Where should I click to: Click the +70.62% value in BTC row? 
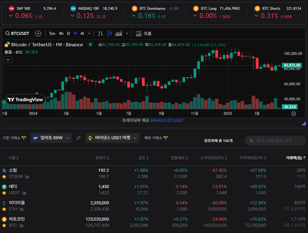pyautogui.click(x=258, y=219)
